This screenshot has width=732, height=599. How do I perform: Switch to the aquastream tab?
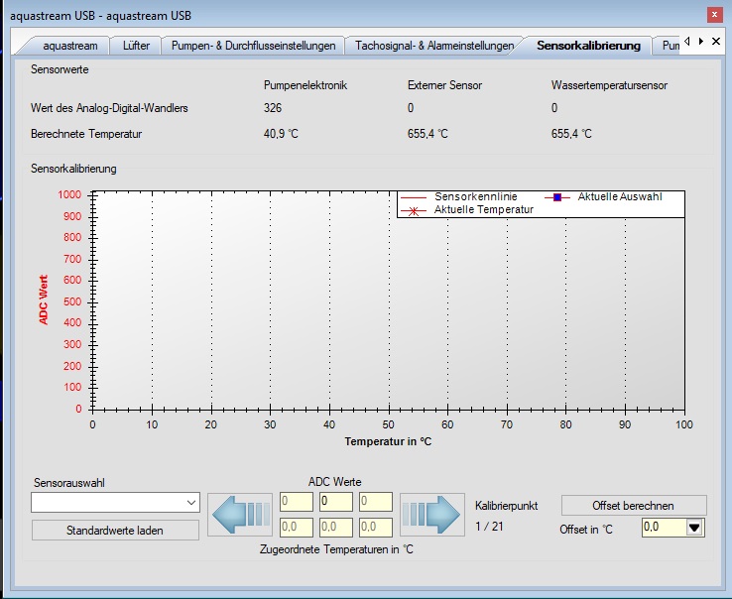click(x=70, y=46)
